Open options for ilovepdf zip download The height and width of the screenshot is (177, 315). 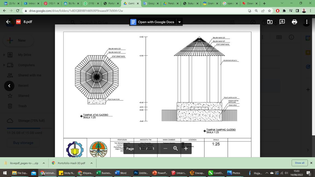tap(43, 163)
